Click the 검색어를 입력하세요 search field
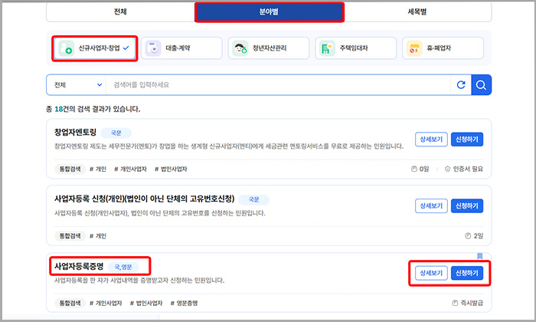The height and width of the screenshot is (322, 536). pyautogui.click(x=278, y=85)
